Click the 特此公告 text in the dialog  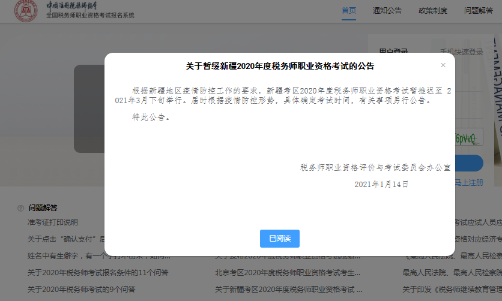pos(151,118)
